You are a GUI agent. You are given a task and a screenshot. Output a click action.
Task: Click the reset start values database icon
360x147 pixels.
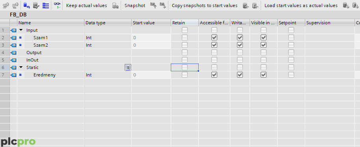click(x=27, y=5)
